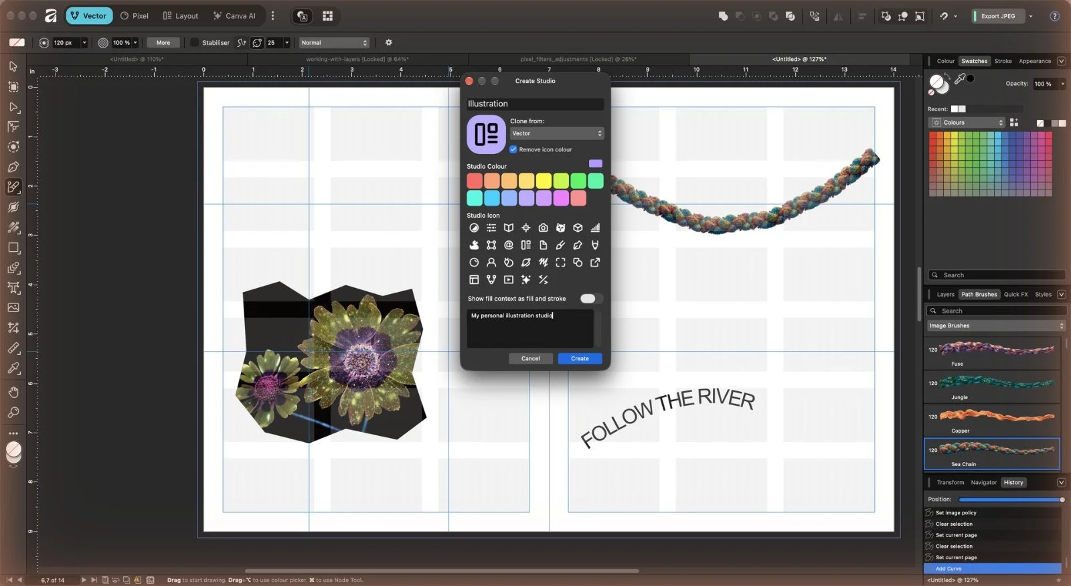Screen dimensions: 1071x586
Task: Click the Export JPEG button
Action: click(998, 16)
